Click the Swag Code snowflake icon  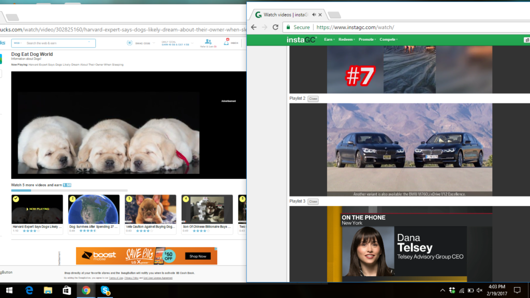(x=129, y=43)
